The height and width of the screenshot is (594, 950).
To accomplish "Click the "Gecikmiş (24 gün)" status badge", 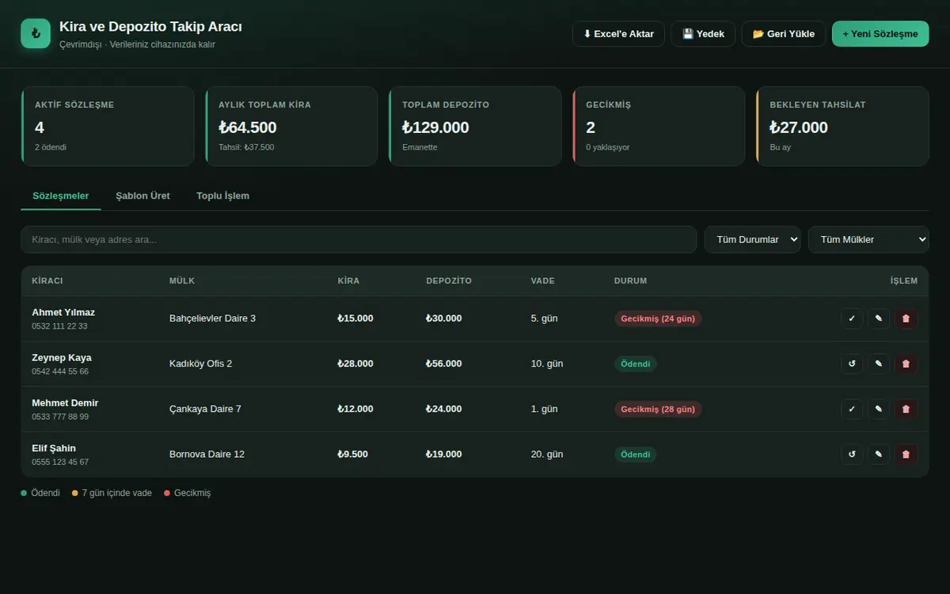I will [658, 318].
